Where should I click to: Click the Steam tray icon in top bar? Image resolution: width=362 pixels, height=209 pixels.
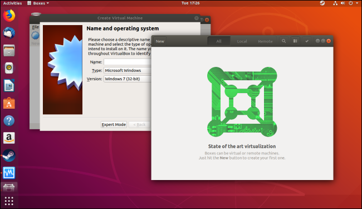tap(322, 3)
